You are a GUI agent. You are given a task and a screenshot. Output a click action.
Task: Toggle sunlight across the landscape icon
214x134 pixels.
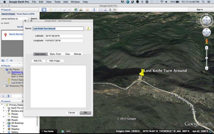(x=81, y=10)
